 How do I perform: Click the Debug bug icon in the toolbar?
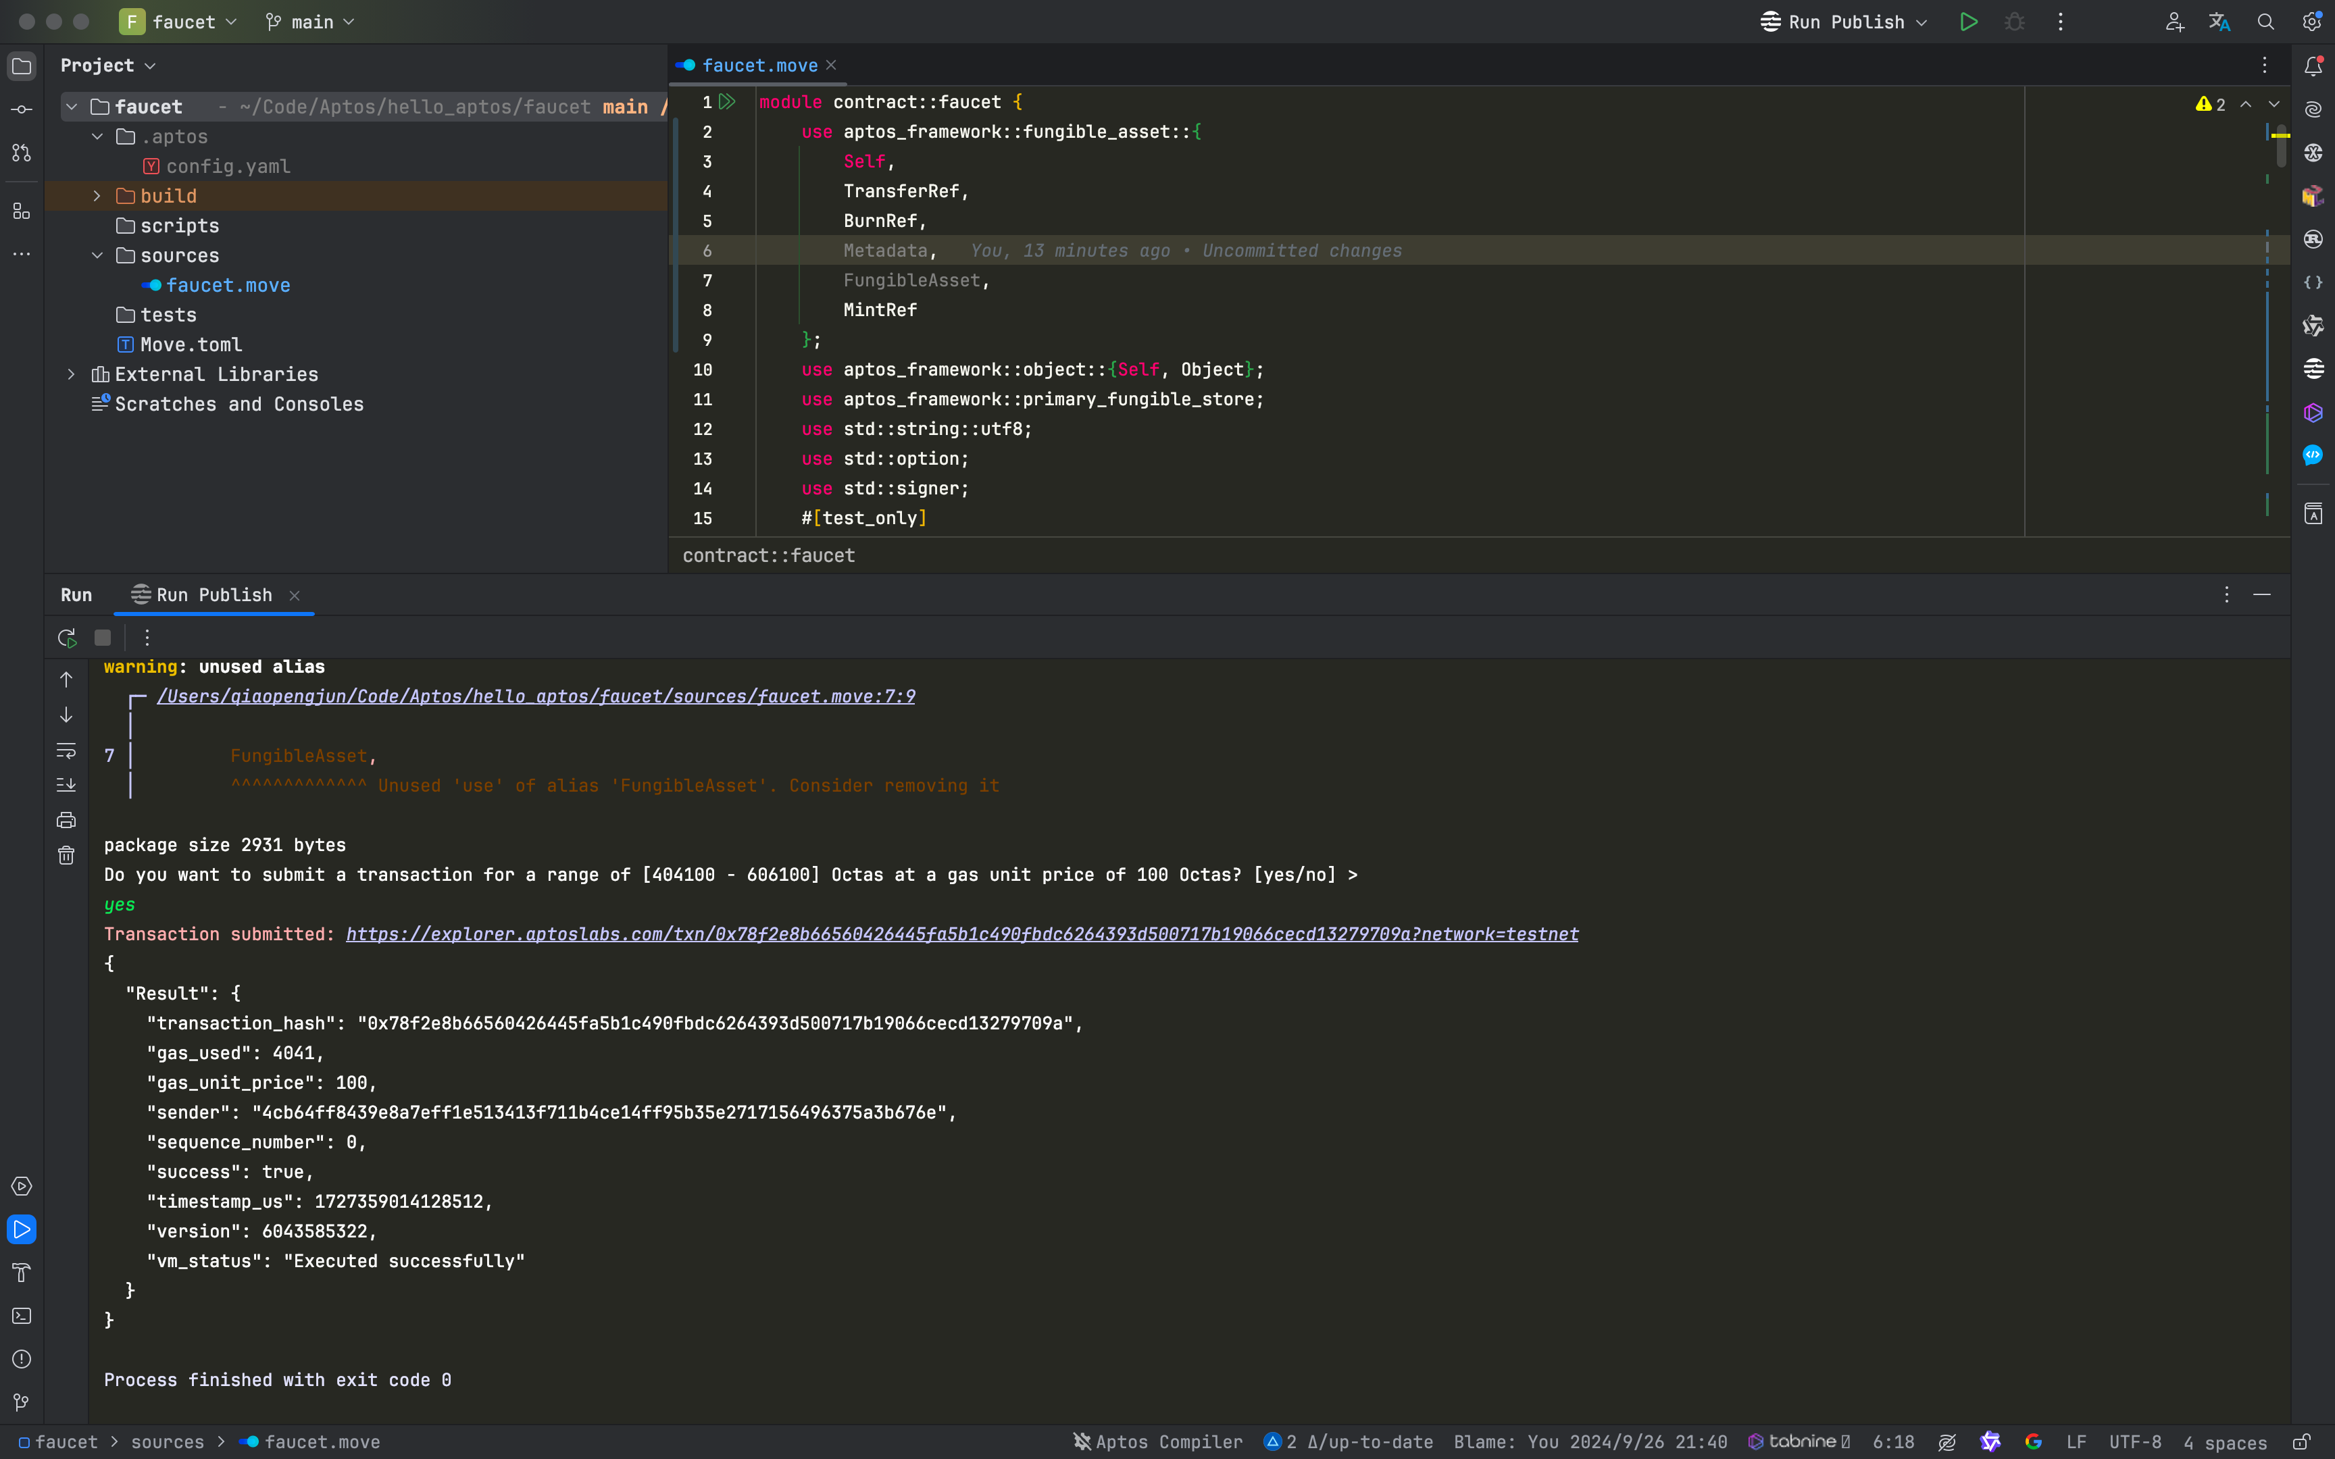pos(2015,22)
